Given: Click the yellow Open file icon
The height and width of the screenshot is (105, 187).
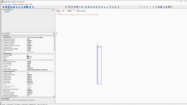Looking at the screenshot, I should (x=156, y=7).
